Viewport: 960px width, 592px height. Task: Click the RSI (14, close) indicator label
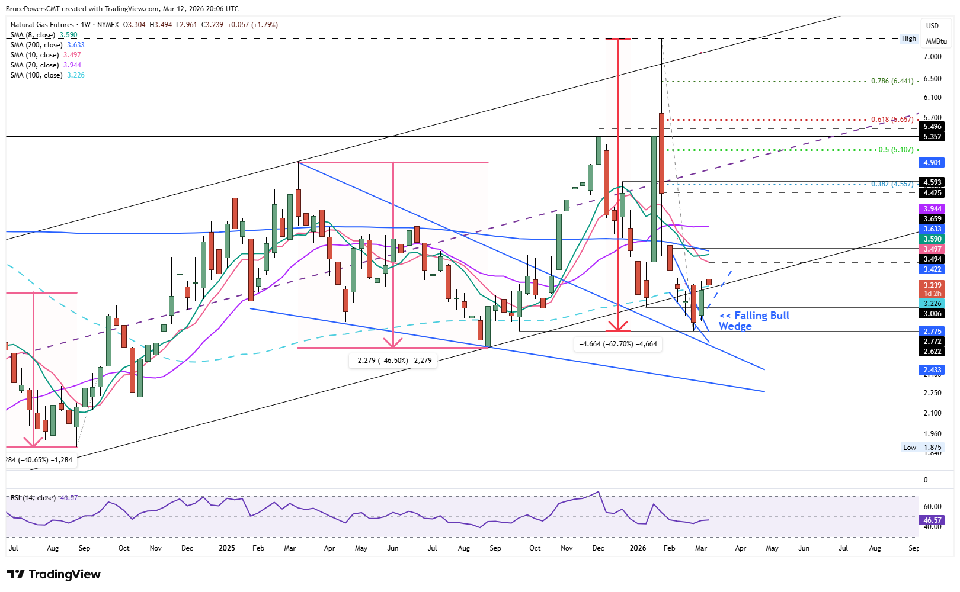[x=44, y=498]
